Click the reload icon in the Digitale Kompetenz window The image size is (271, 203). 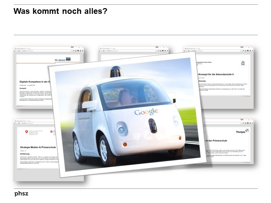(19, 50)
